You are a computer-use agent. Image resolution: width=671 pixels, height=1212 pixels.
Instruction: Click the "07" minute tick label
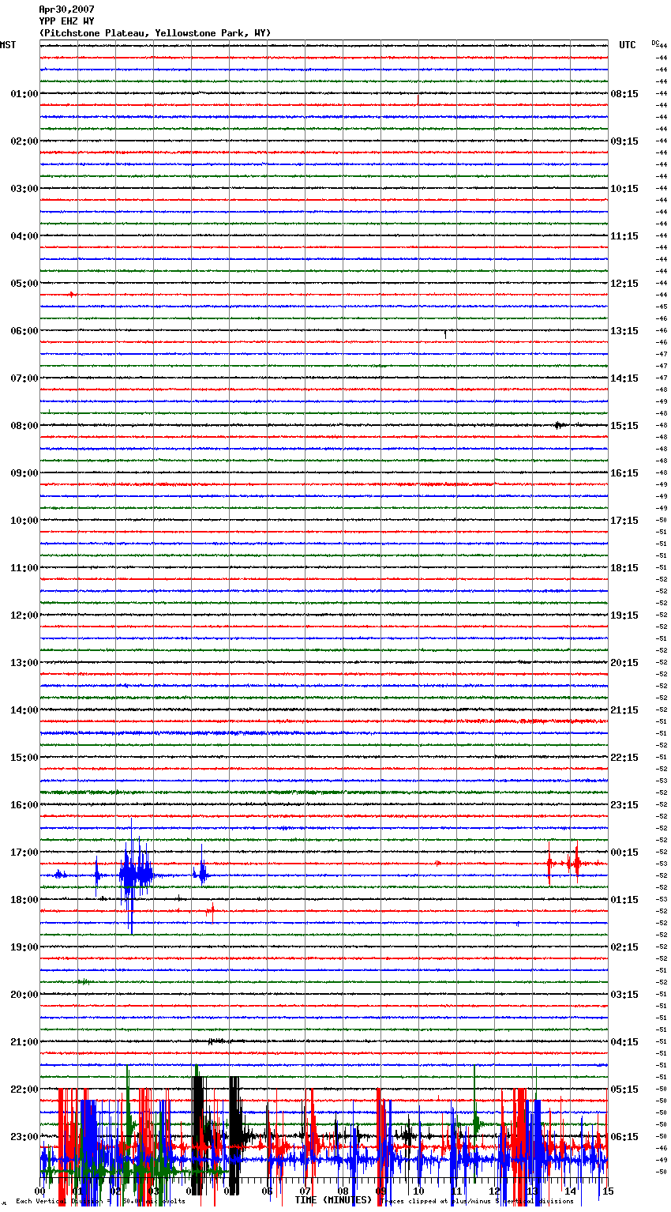click(305, 1191)
